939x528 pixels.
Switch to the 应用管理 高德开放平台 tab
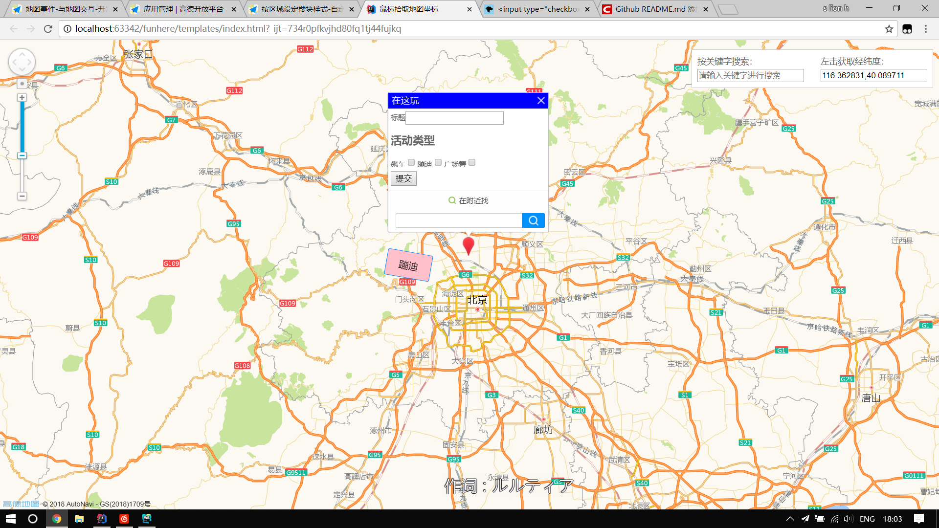tap(183, 9)
